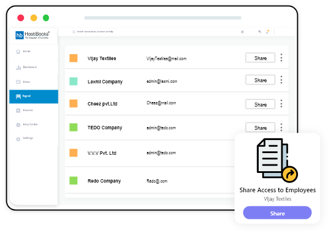Share Vijay Textiles row
Image resolution: width=333 pixels, height=237 pixels.
260,58
